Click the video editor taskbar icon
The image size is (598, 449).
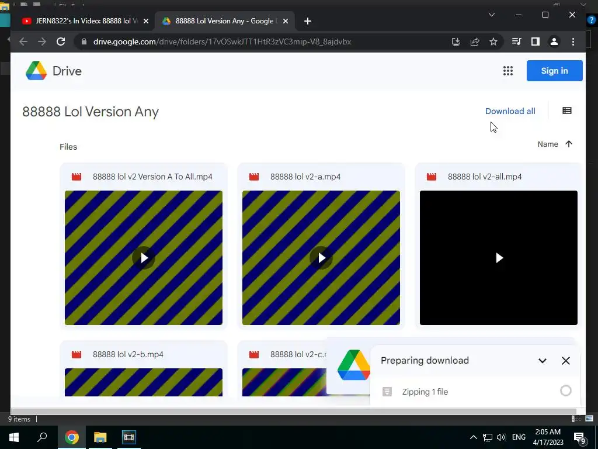(129, 437)
